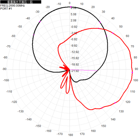Click the -100 degree angle label
Screen dimensions: 139x139
click(6, 80)
